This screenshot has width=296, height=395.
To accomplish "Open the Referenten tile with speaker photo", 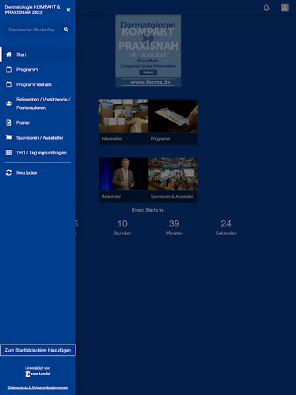I will (x=123, y=180).
